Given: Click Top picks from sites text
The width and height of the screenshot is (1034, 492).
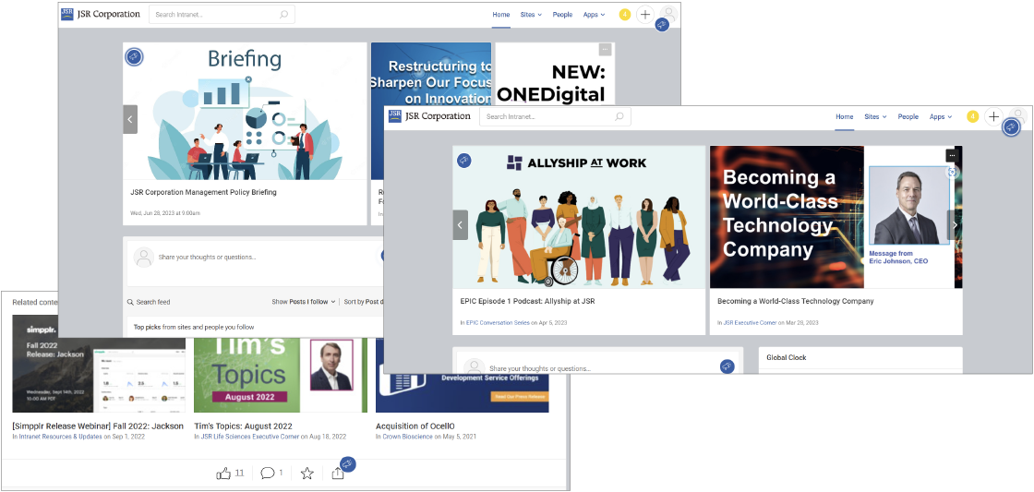Looking at the screenshot, I should click(x=194, y=327).
